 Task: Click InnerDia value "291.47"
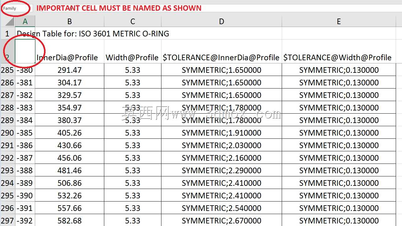(x=69, y=70)
